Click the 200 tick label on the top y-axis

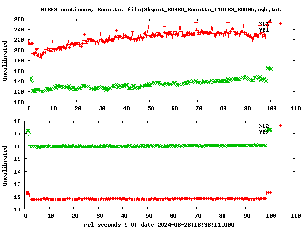19,50
